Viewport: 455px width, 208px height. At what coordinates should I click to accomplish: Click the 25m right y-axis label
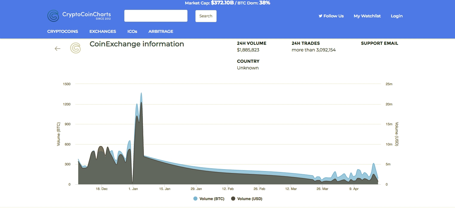click(x=389, y=84)
